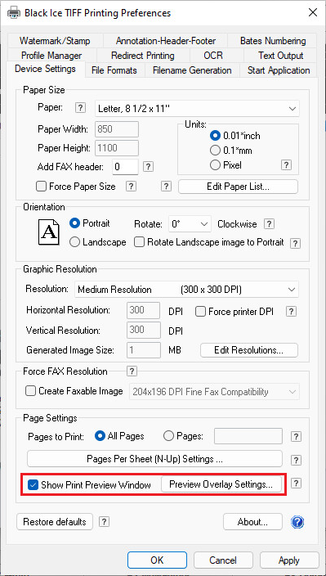
Task: Click the Edit Paper List button
Action: click(238, 187)
